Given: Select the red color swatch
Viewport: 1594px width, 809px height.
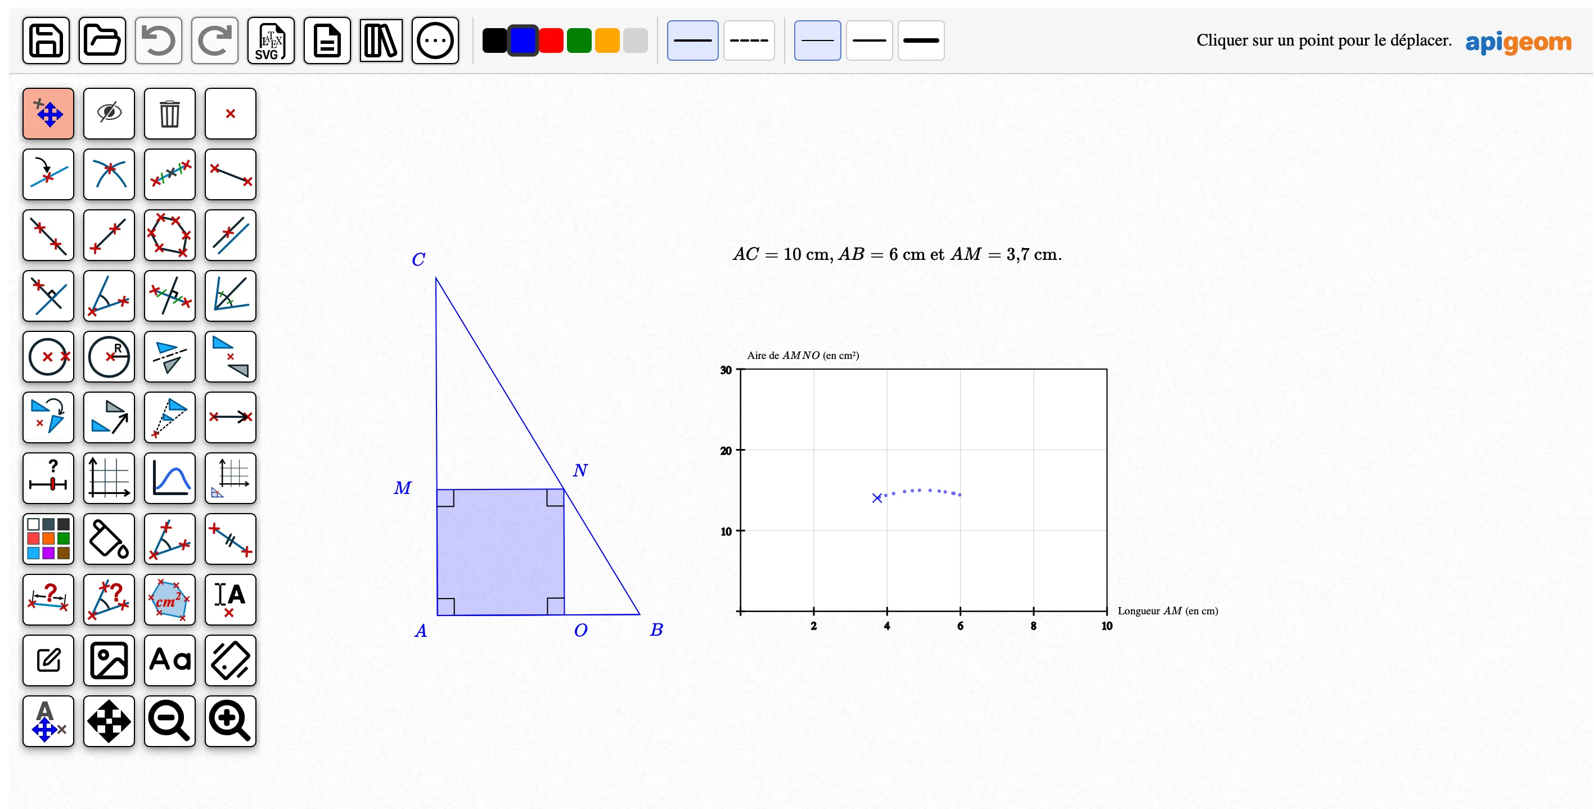Looking at the screenshot, I should point(551,41).
